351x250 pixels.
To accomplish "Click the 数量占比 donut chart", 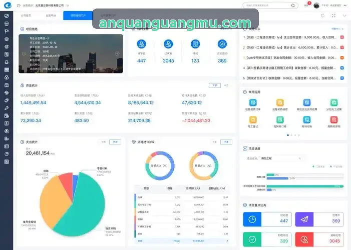I will point(203,165).
